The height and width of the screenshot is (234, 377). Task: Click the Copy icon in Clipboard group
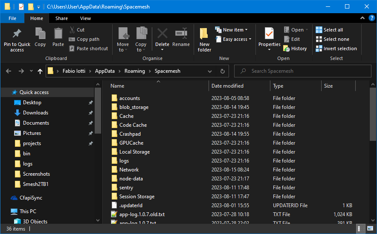tap(40, 34)
